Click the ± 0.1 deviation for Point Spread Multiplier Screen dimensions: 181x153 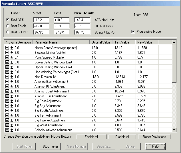[15, 57]
